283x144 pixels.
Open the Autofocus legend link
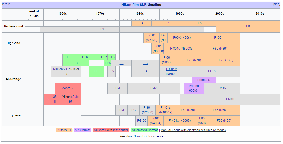coord(64,130)
